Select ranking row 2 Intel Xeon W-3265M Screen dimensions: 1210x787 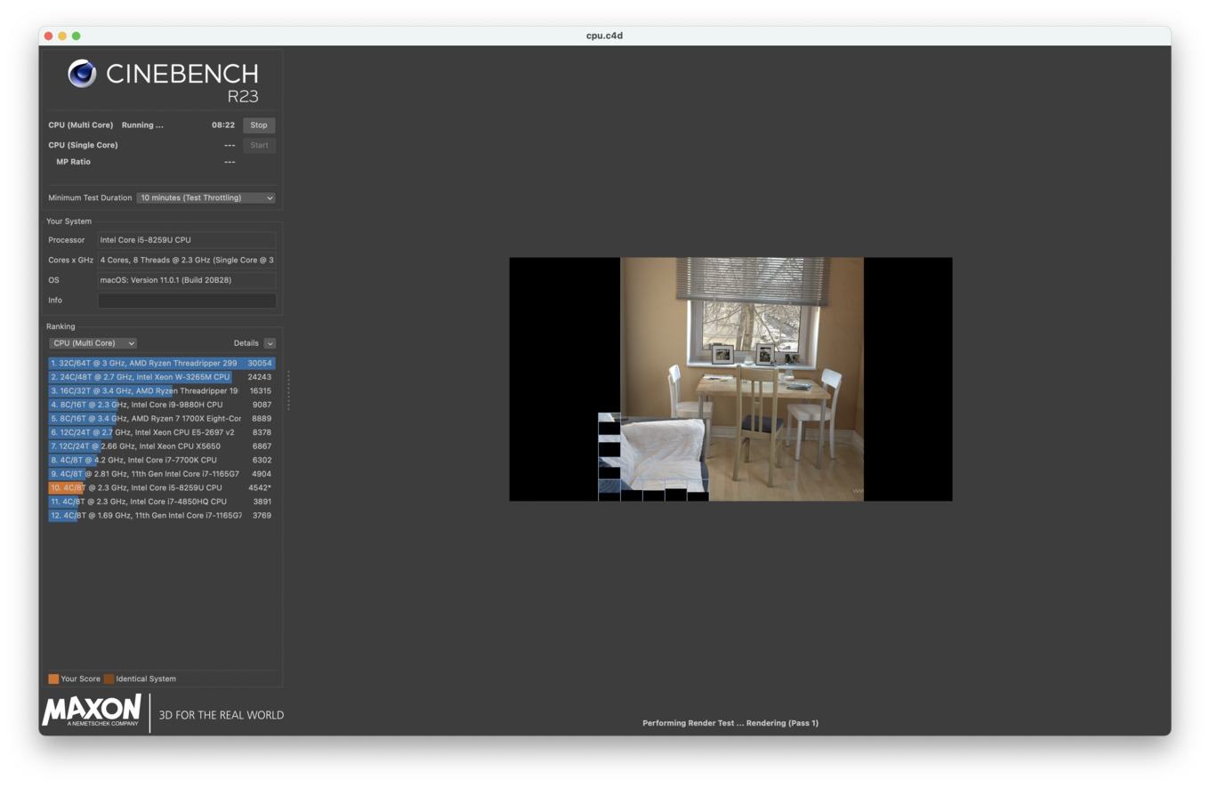(x=162, y=377)
